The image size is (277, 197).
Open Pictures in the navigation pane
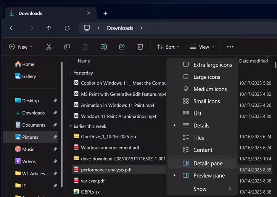[30, 137]
